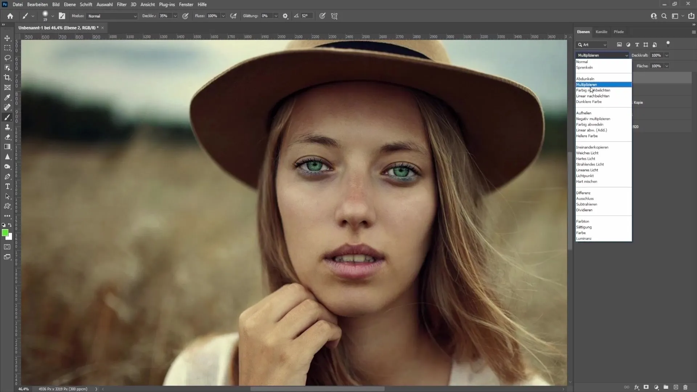
Task: Create a new layer icon
Action: [x=676, y=387]
